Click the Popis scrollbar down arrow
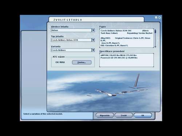The height and width of the screenshot is (136, 182). (155, 46)
